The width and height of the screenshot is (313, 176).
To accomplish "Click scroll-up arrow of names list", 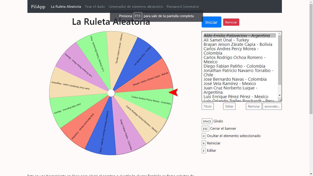I will [x=280, y=33].
